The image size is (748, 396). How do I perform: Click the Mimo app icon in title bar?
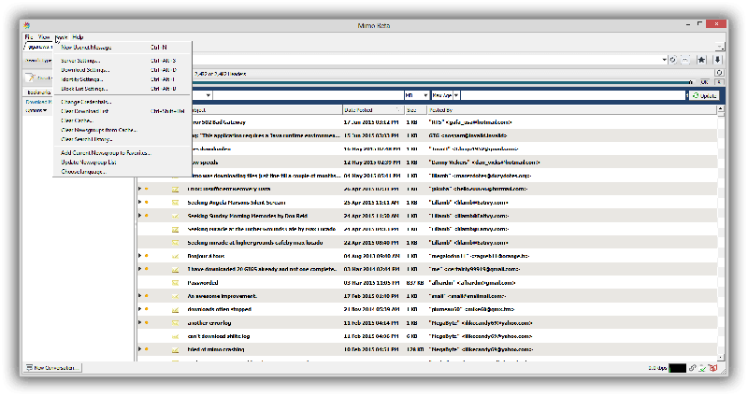click(27, 25)
